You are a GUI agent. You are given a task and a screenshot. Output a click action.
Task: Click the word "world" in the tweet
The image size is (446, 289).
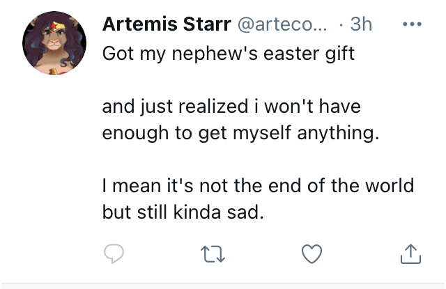click(390, 186)
